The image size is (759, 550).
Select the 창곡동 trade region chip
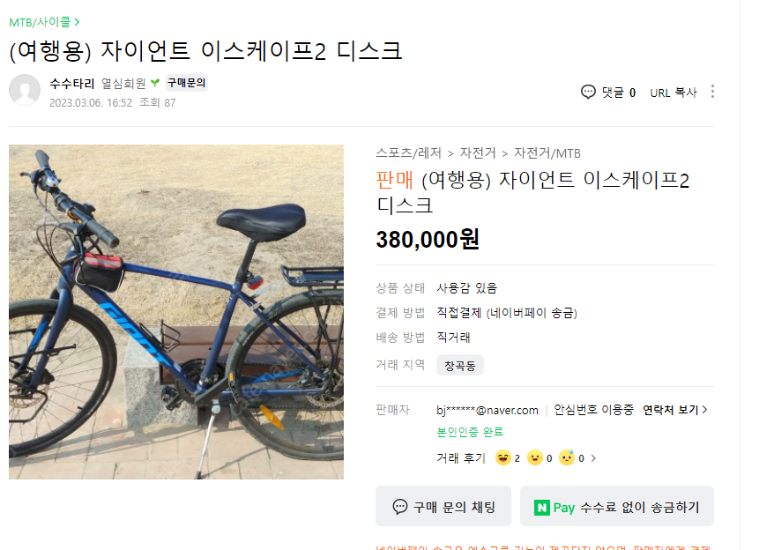pyautogui.click(x=460, y=365)
